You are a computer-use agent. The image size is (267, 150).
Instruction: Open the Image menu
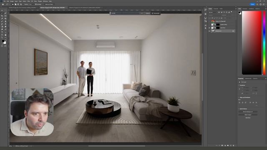tap(12, 1)
